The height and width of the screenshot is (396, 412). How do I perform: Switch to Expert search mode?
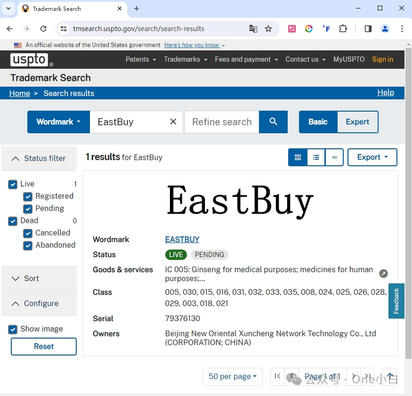(357, 122)
